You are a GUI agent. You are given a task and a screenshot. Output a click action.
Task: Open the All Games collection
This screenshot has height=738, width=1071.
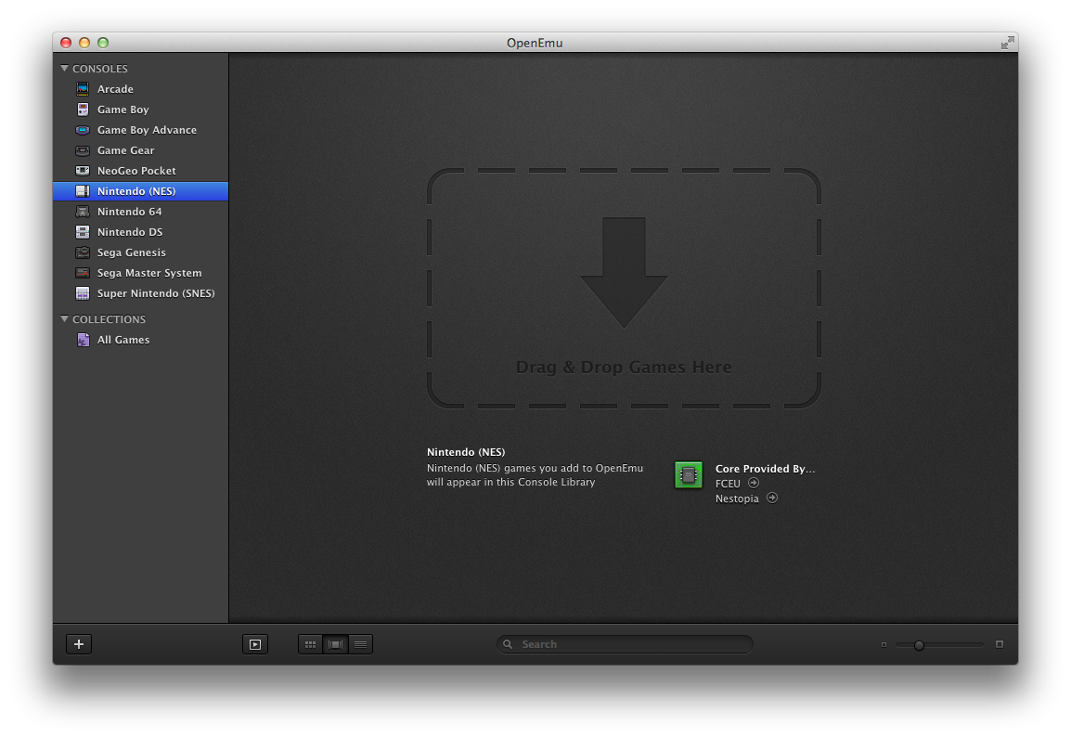(x=141, y=340)
